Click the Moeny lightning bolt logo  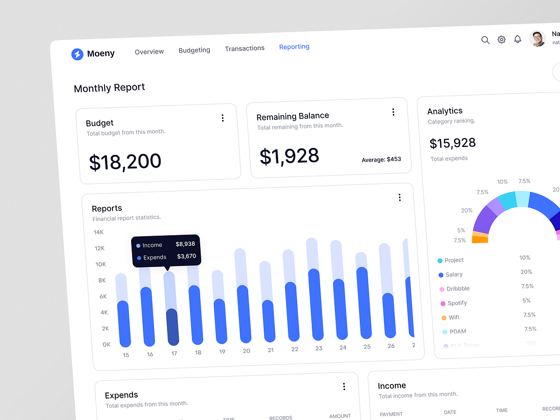(77, 55)
